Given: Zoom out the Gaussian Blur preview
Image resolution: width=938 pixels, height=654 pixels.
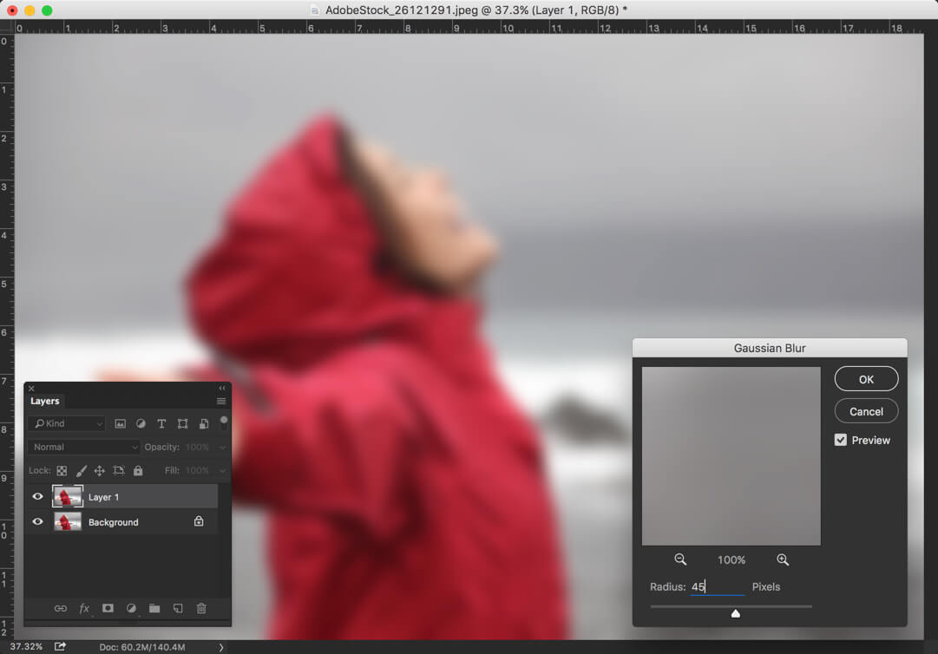Looking at the screenshot, I should [680, 559].
